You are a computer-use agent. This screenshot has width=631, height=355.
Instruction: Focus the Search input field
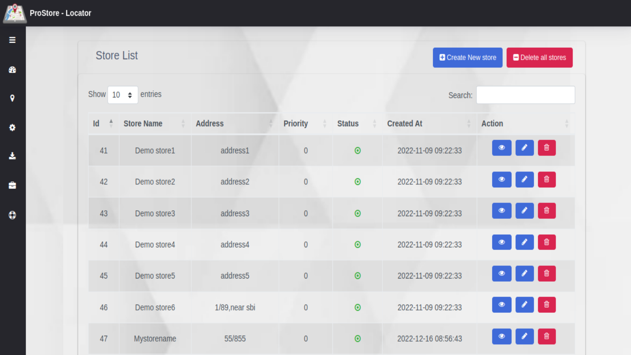pos(526,95)
